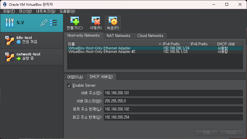Click the 적용 (Apply) button
Image resolution: width=247 pixels, height=139 pixels.
(206, 133)
